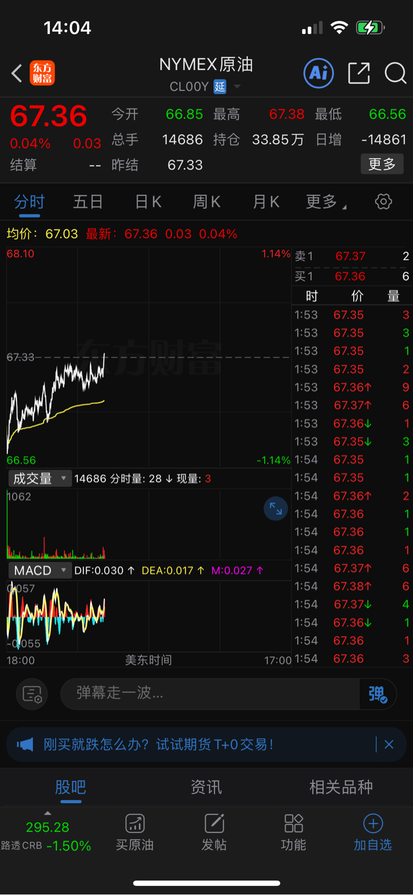Tap the 总手 14686 value
The height and width of the screenshot is (895, 413).
coord(183,140)
